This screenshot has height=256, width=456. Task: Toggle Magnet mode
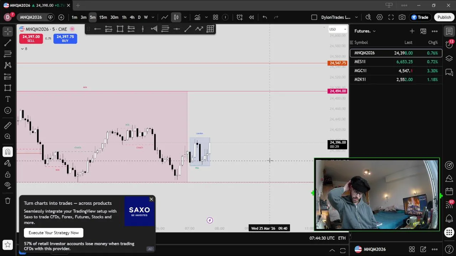pos(7,152)
